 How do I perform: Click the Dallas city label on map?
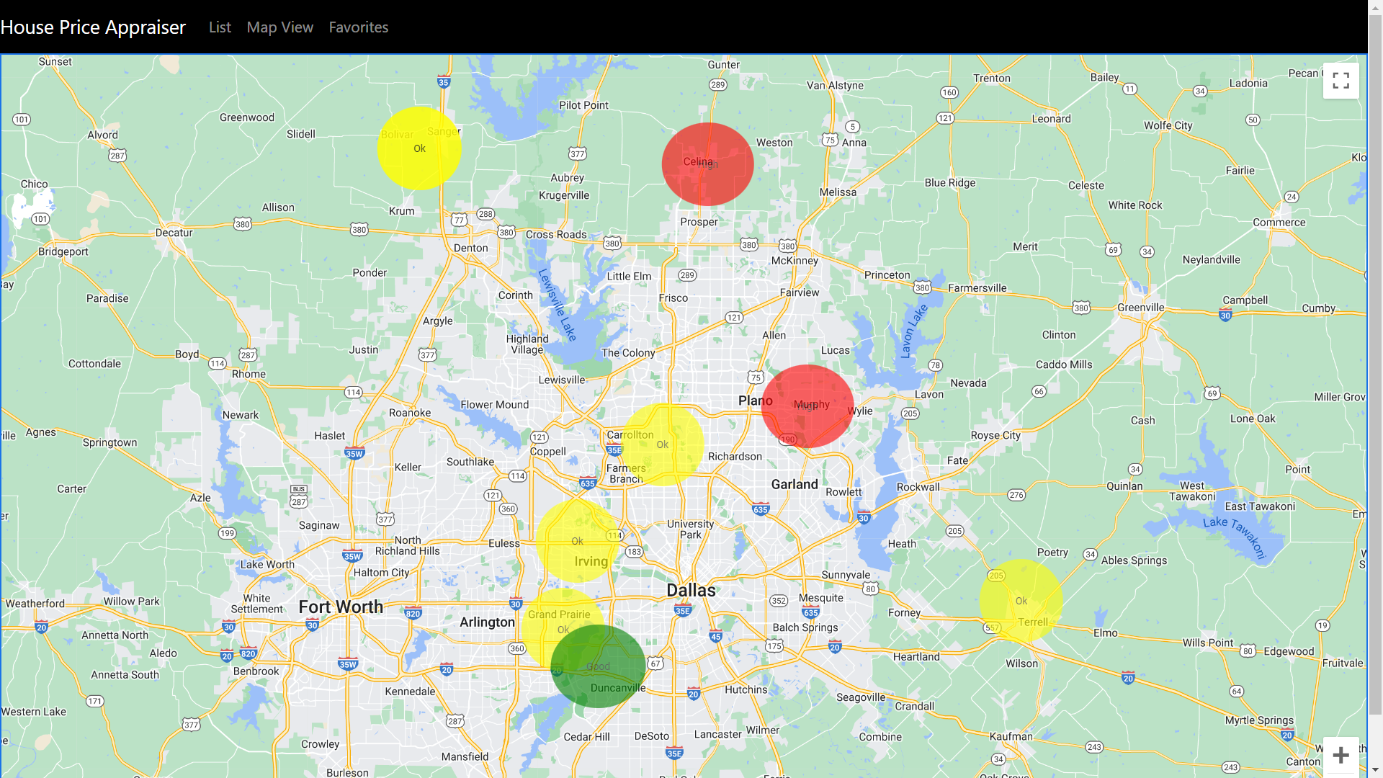point(691,591)
